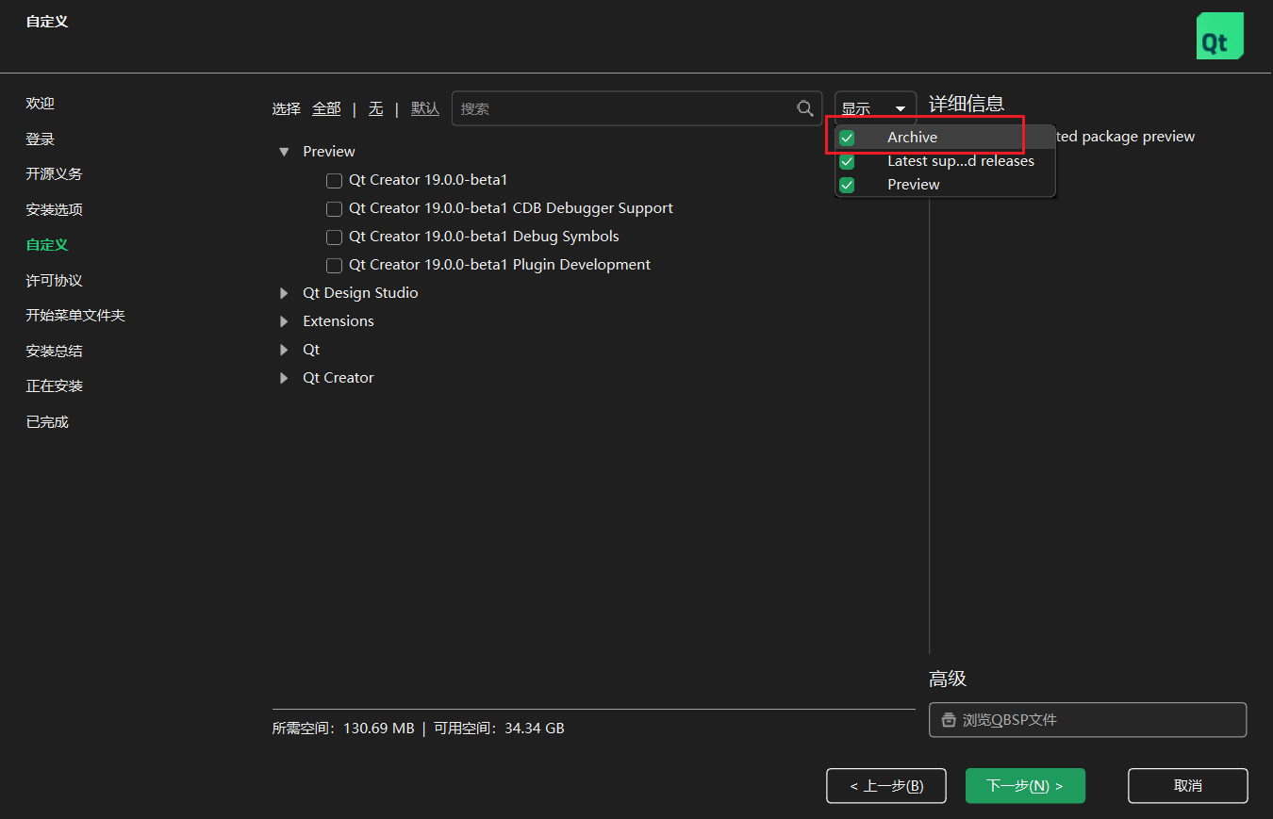
Task: Select the Qt Creator row label
Action: [339, 378]
